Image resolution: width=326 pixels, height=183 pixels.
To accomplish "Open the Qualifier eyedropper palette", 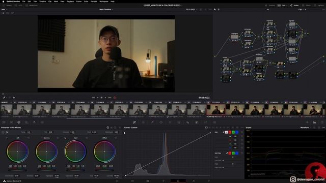I will [152, 123].
